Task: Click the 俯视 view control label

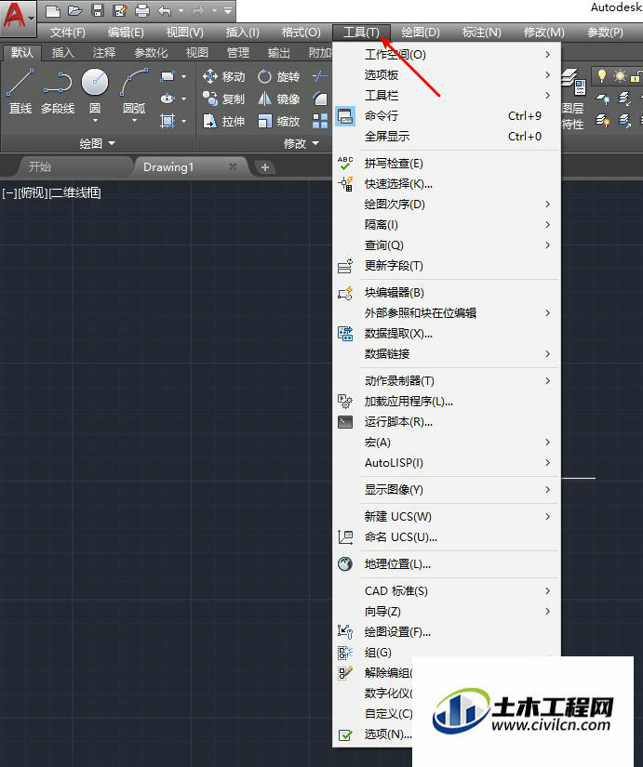Action: [x=33, y=192]
